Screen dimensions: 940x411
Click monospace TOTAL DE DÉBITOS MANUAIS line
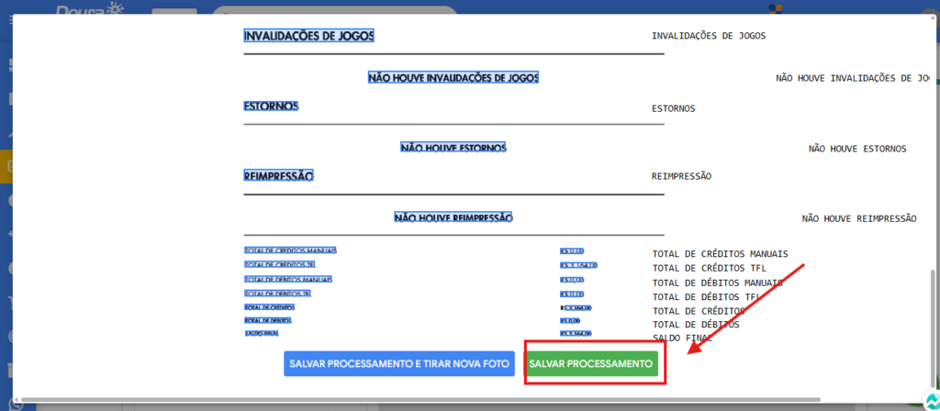pos(718,283)
